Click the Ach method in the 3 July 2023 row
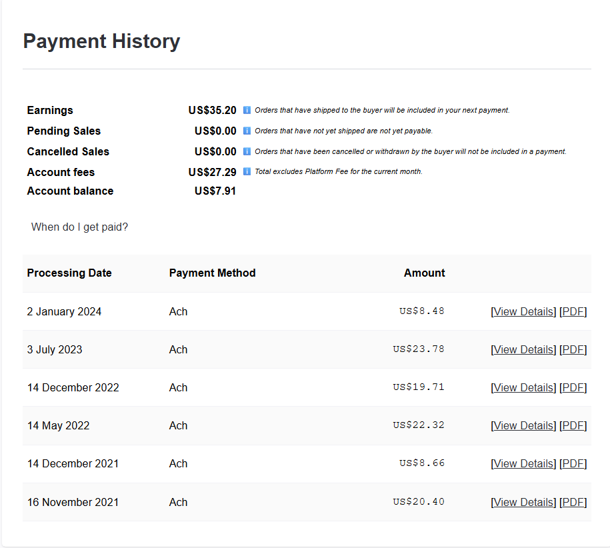Image resolution: width=610 pixels, height=548 pixels. click(x=178, y=349)
